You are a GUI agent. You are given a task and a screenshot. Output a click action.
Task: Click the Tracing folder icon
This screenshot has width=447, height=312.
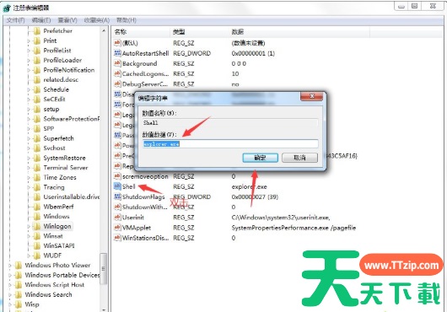click(37, 187)
